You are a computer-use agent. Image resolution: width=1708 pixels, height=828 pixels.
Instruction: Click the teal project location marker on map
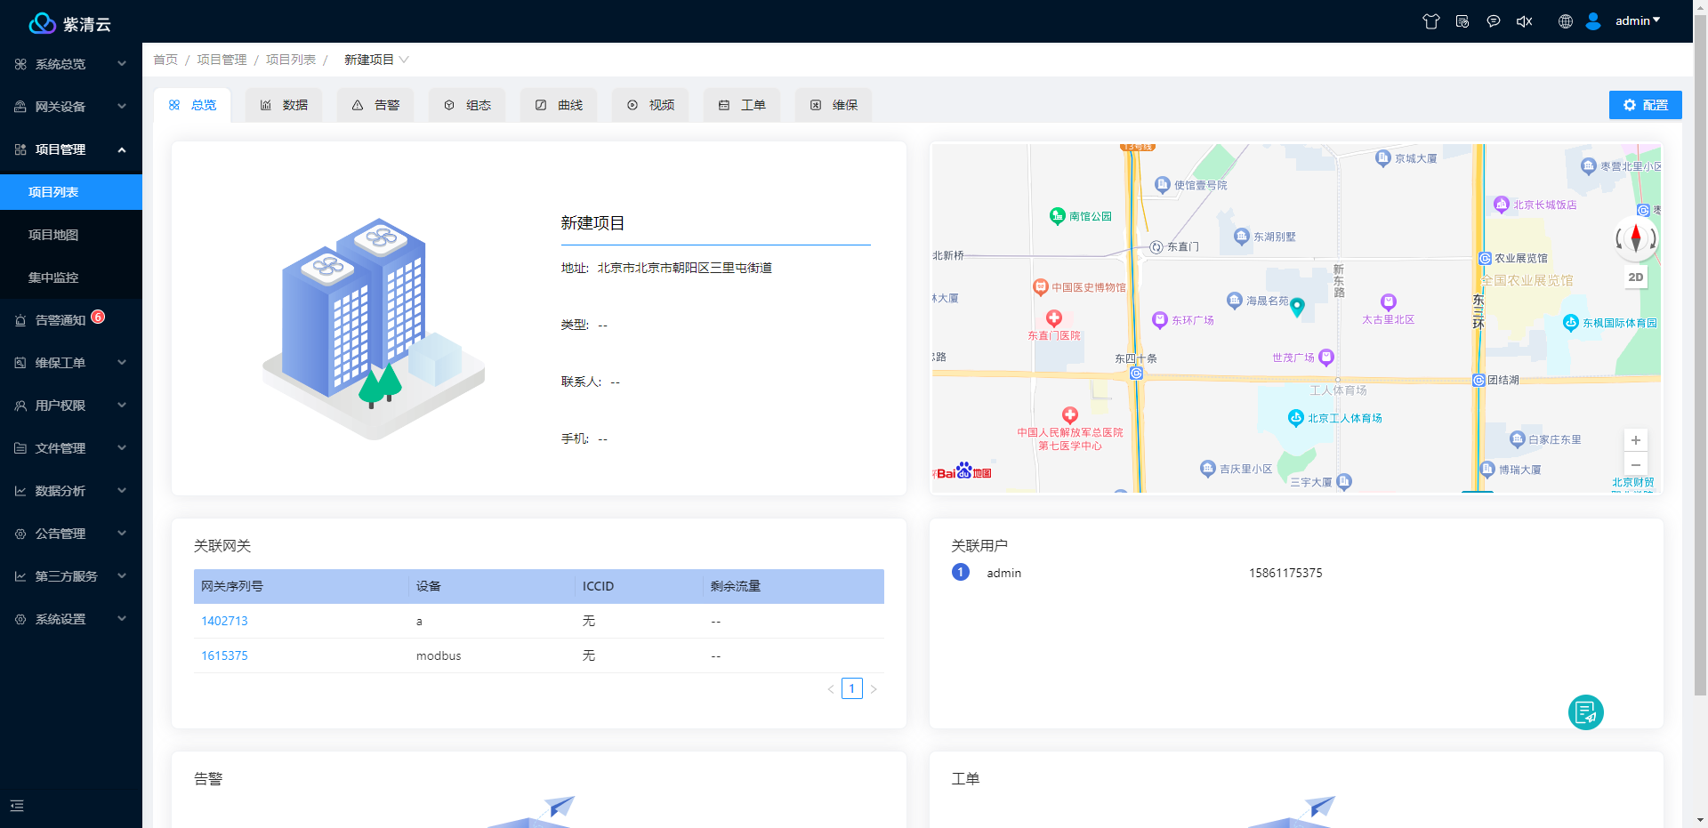tap(1297, 308)
